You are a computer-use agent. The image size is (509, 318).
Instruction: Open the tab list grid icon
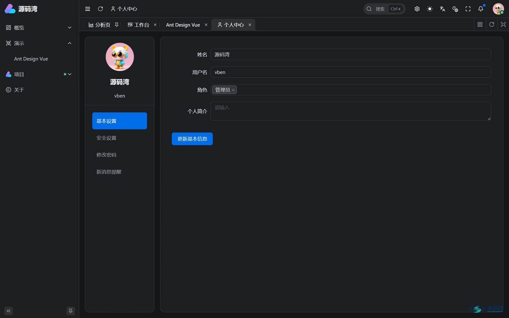(x=480, y=24)
